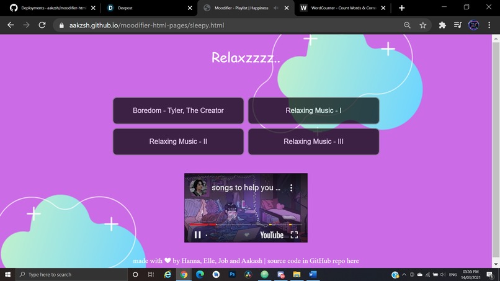Open the video title 'songs to help you ...'

point(246,187)
